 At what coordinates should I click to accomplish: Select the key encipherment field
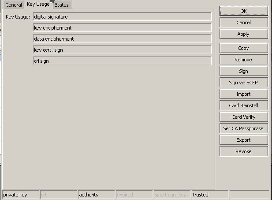pos(122,27)
